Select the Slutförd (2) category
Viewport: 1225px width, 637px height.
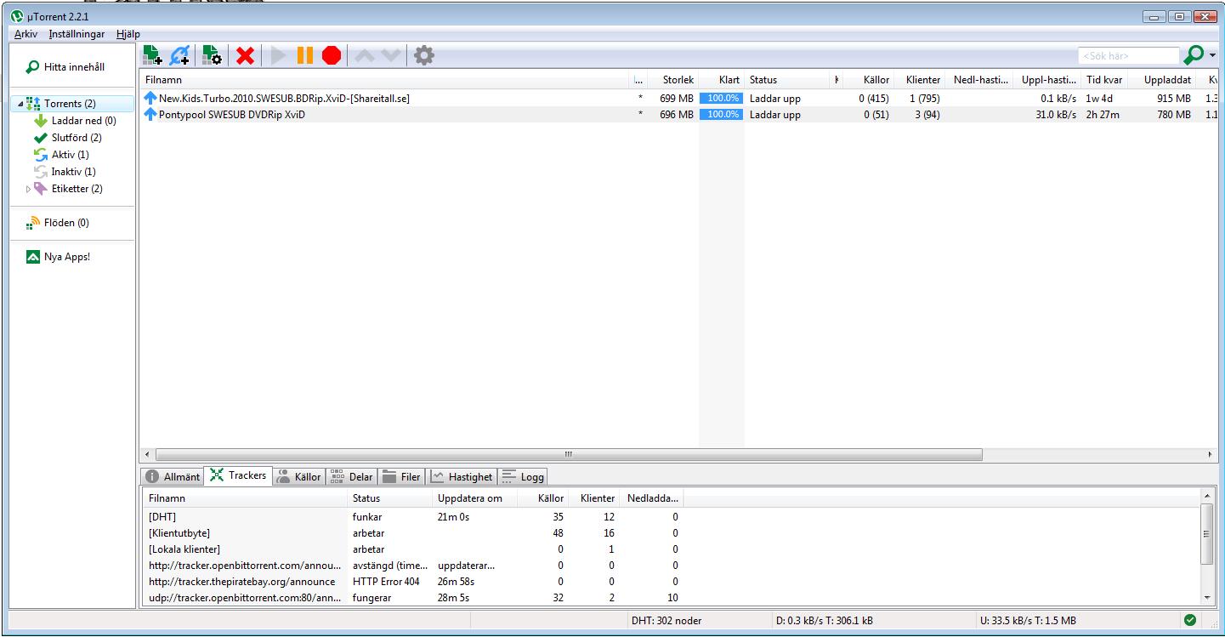pos(67,138)
